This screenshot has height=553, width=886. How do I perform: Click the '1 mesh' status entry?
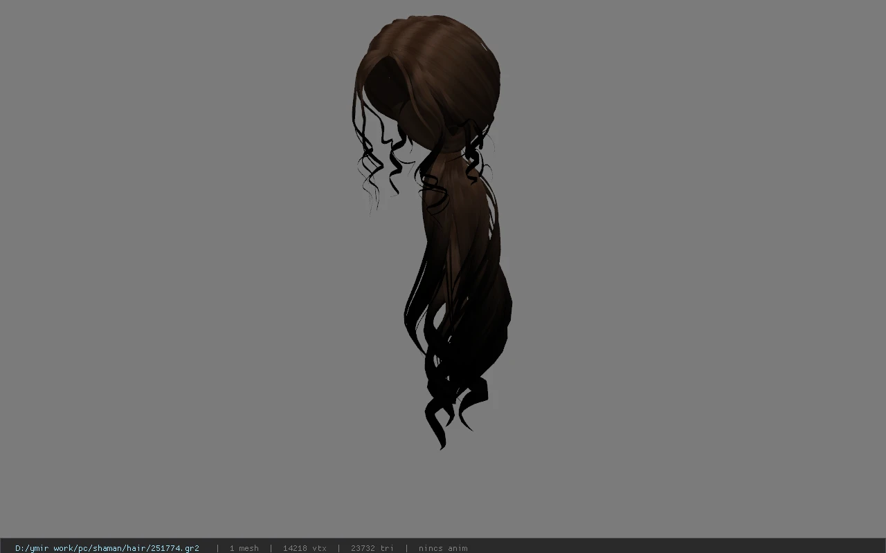[x=244, y=548]
